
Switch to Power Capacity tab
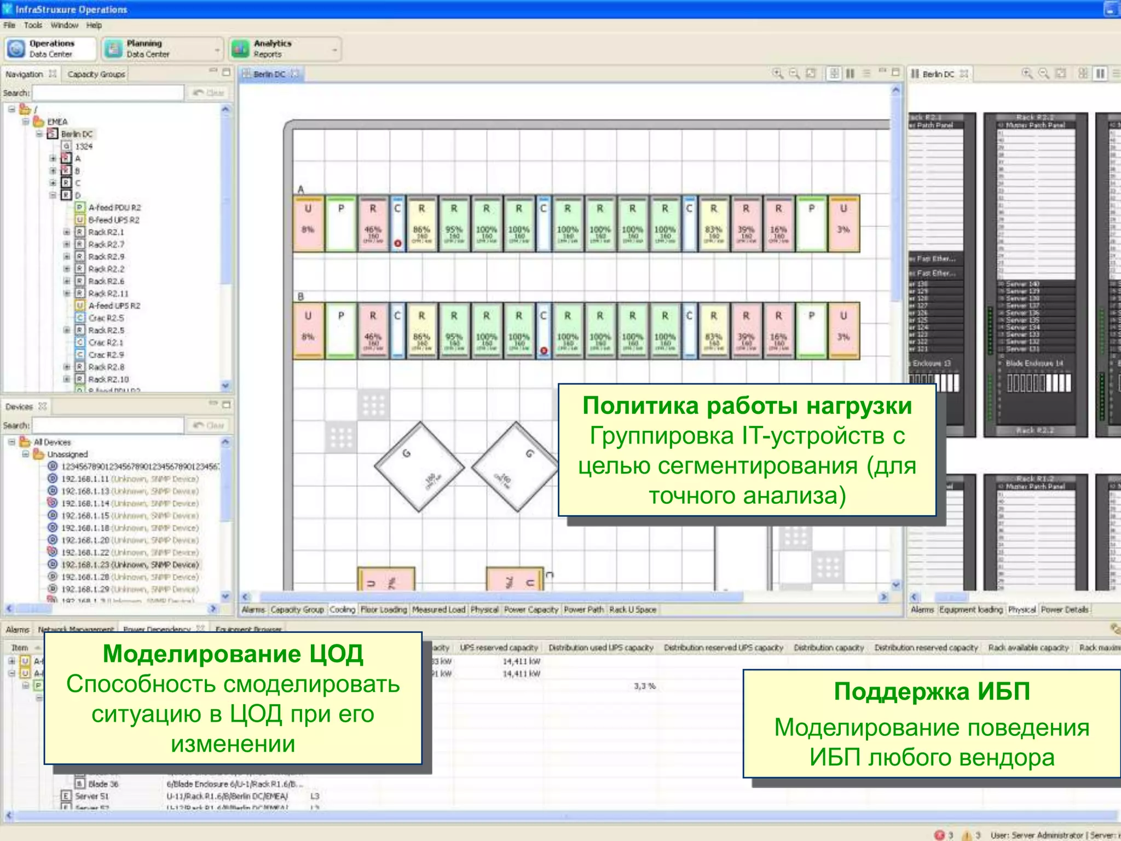point(531,609)
